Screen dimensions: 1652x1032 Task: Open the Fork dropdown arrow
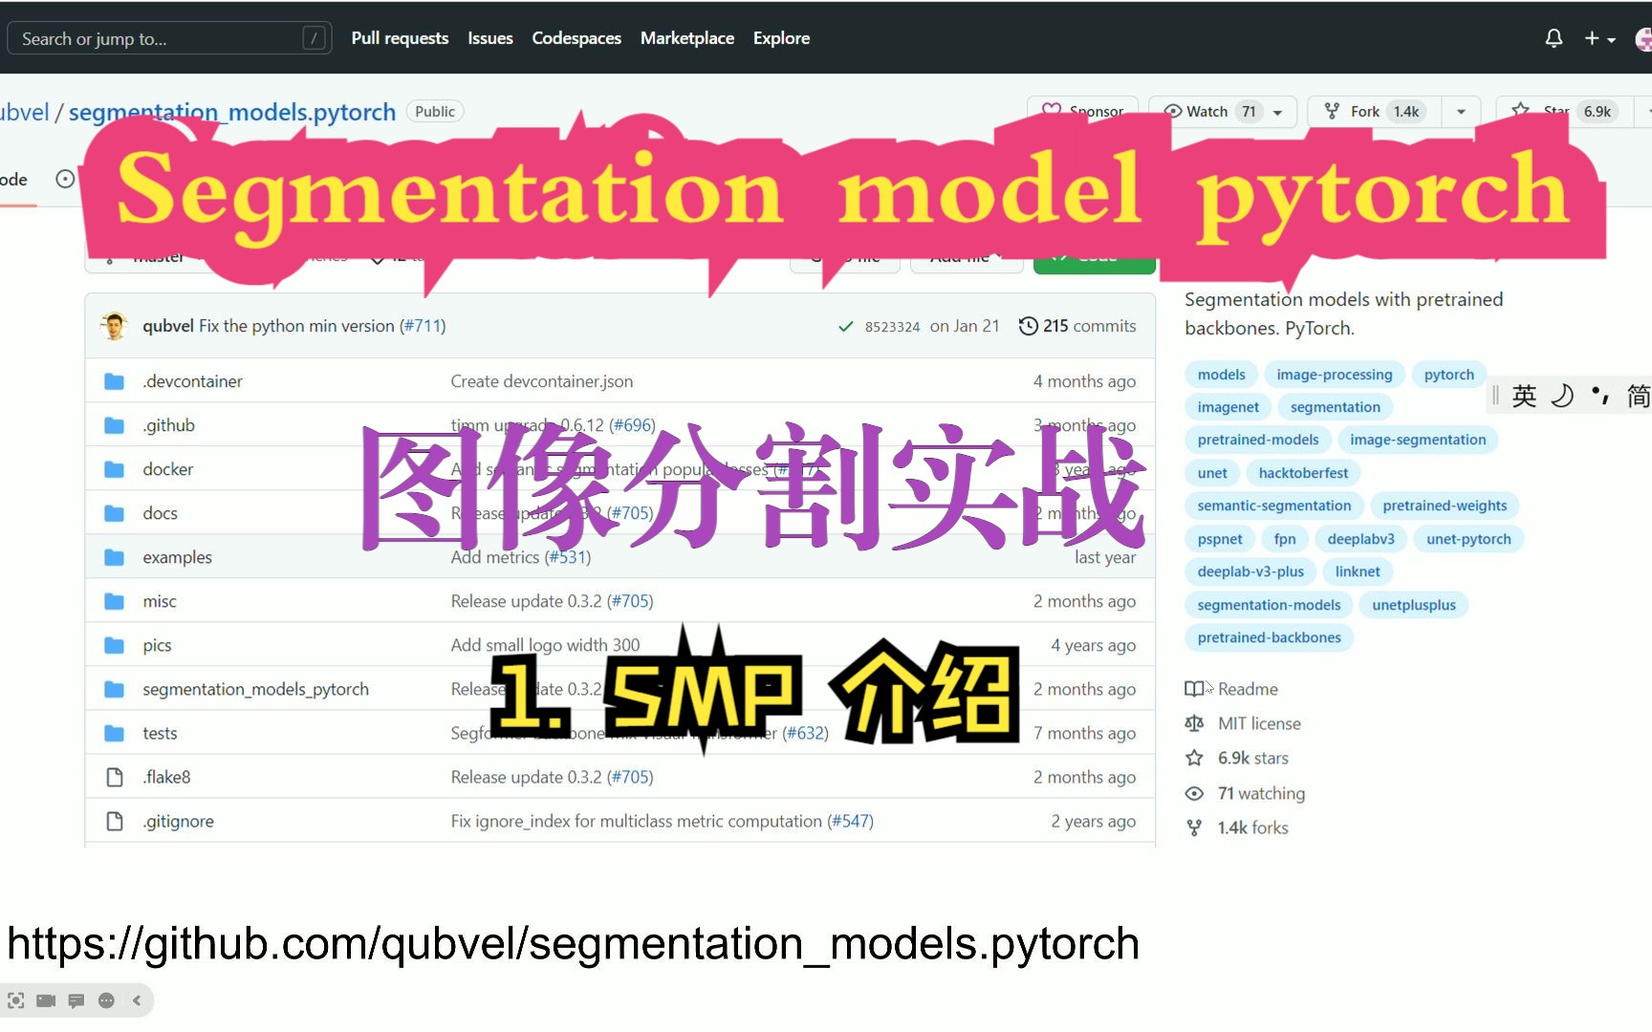point(1461,112)
